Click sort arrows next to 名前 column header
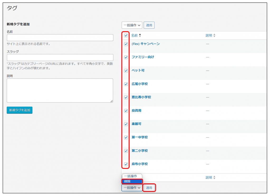270x196 pixels. pos(140,35)
